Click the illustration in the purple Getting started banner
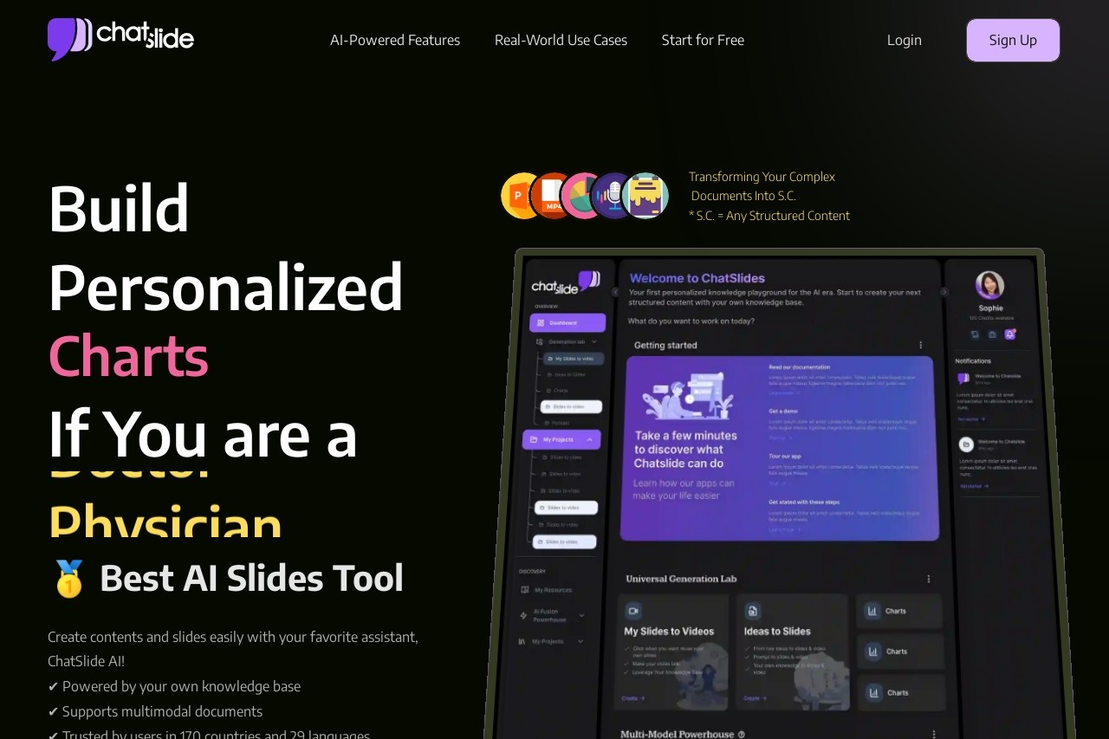The image size is (1109, 739). (687, 396)
